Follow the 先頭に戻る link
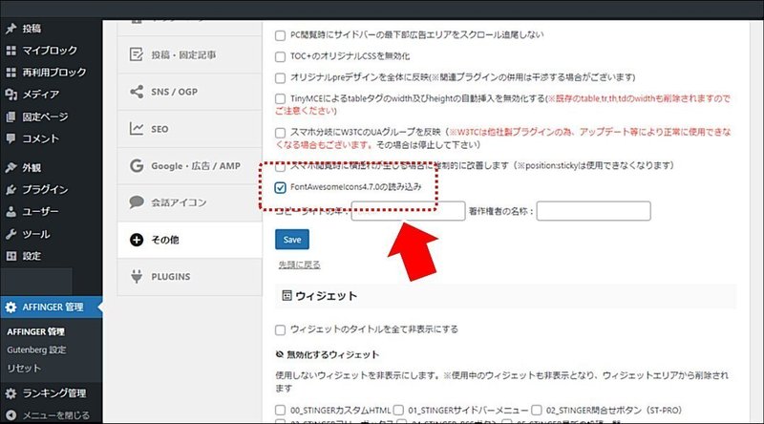 (299, 265)
